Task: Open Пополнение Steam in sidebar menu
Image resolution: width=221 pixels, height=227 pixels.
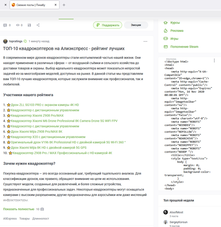Action: point(184,46)
